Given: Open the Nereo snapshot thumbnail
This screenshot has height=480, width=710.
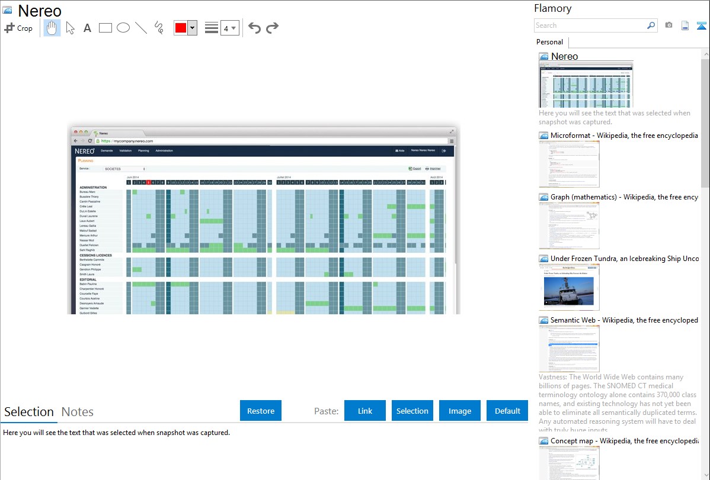Looking at the screenshot, I should point(586,85).
